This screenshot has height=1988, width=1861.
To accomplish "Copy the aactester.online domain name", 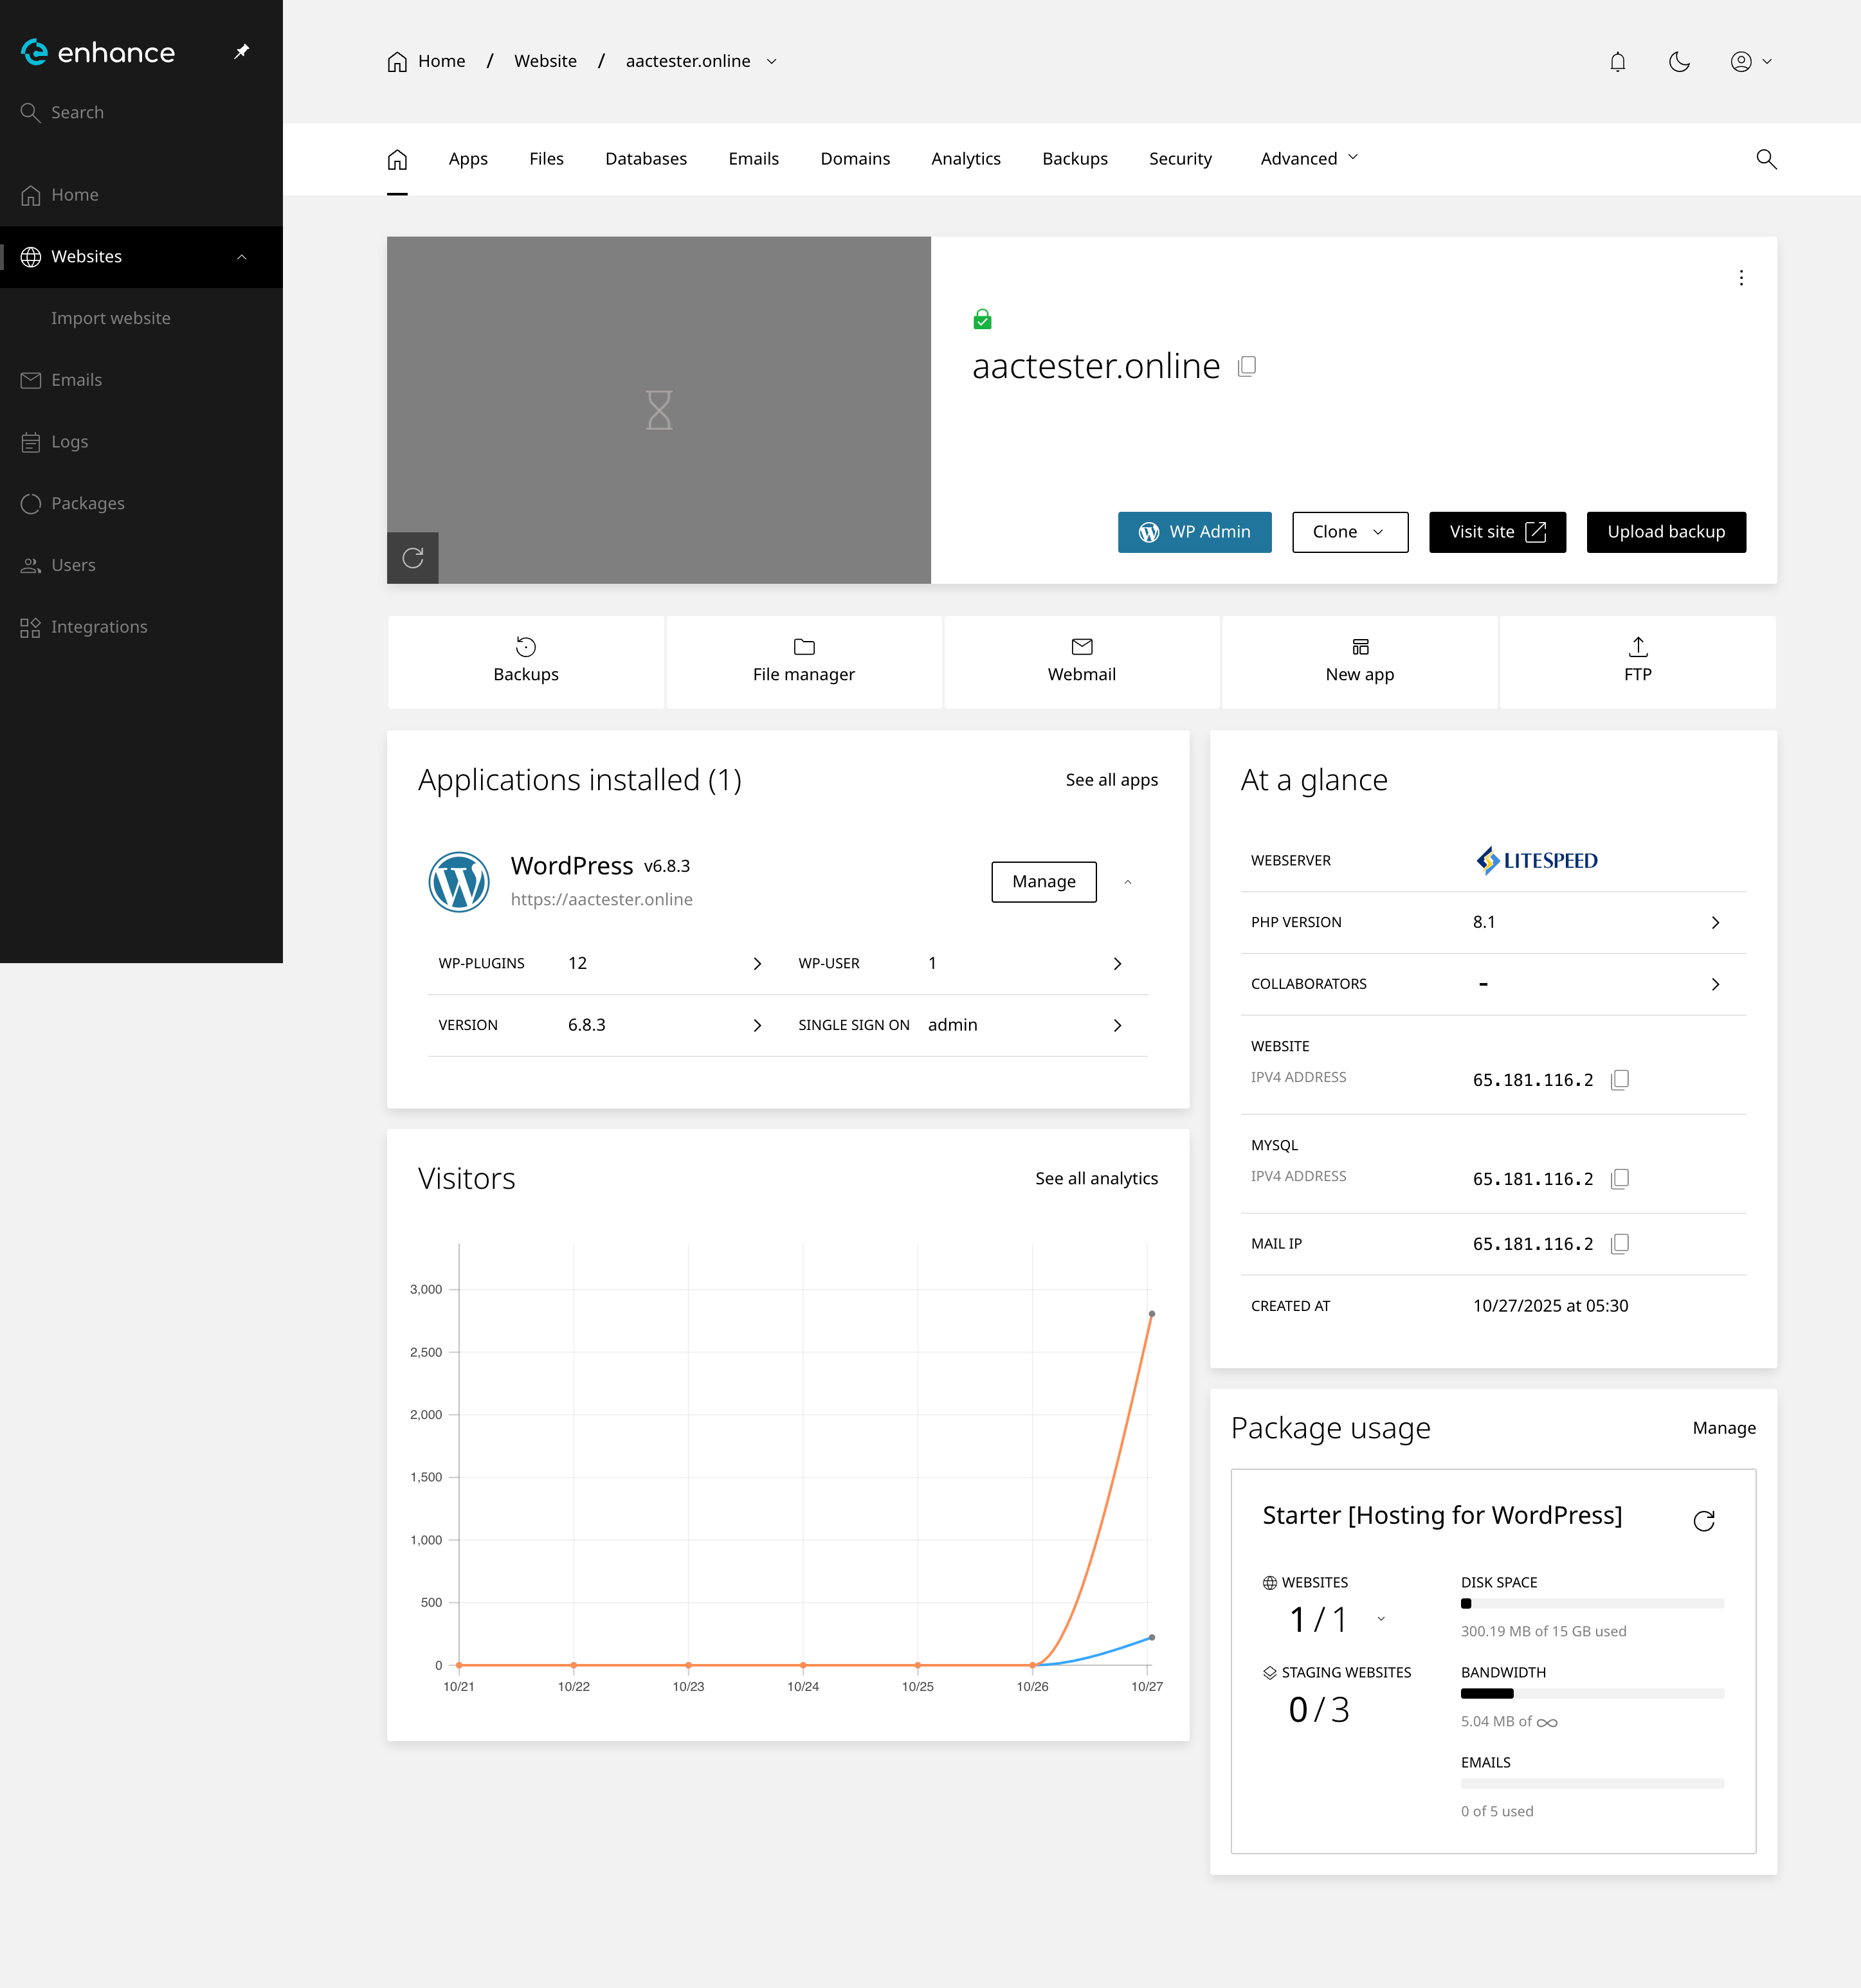I will (1247, 366).
